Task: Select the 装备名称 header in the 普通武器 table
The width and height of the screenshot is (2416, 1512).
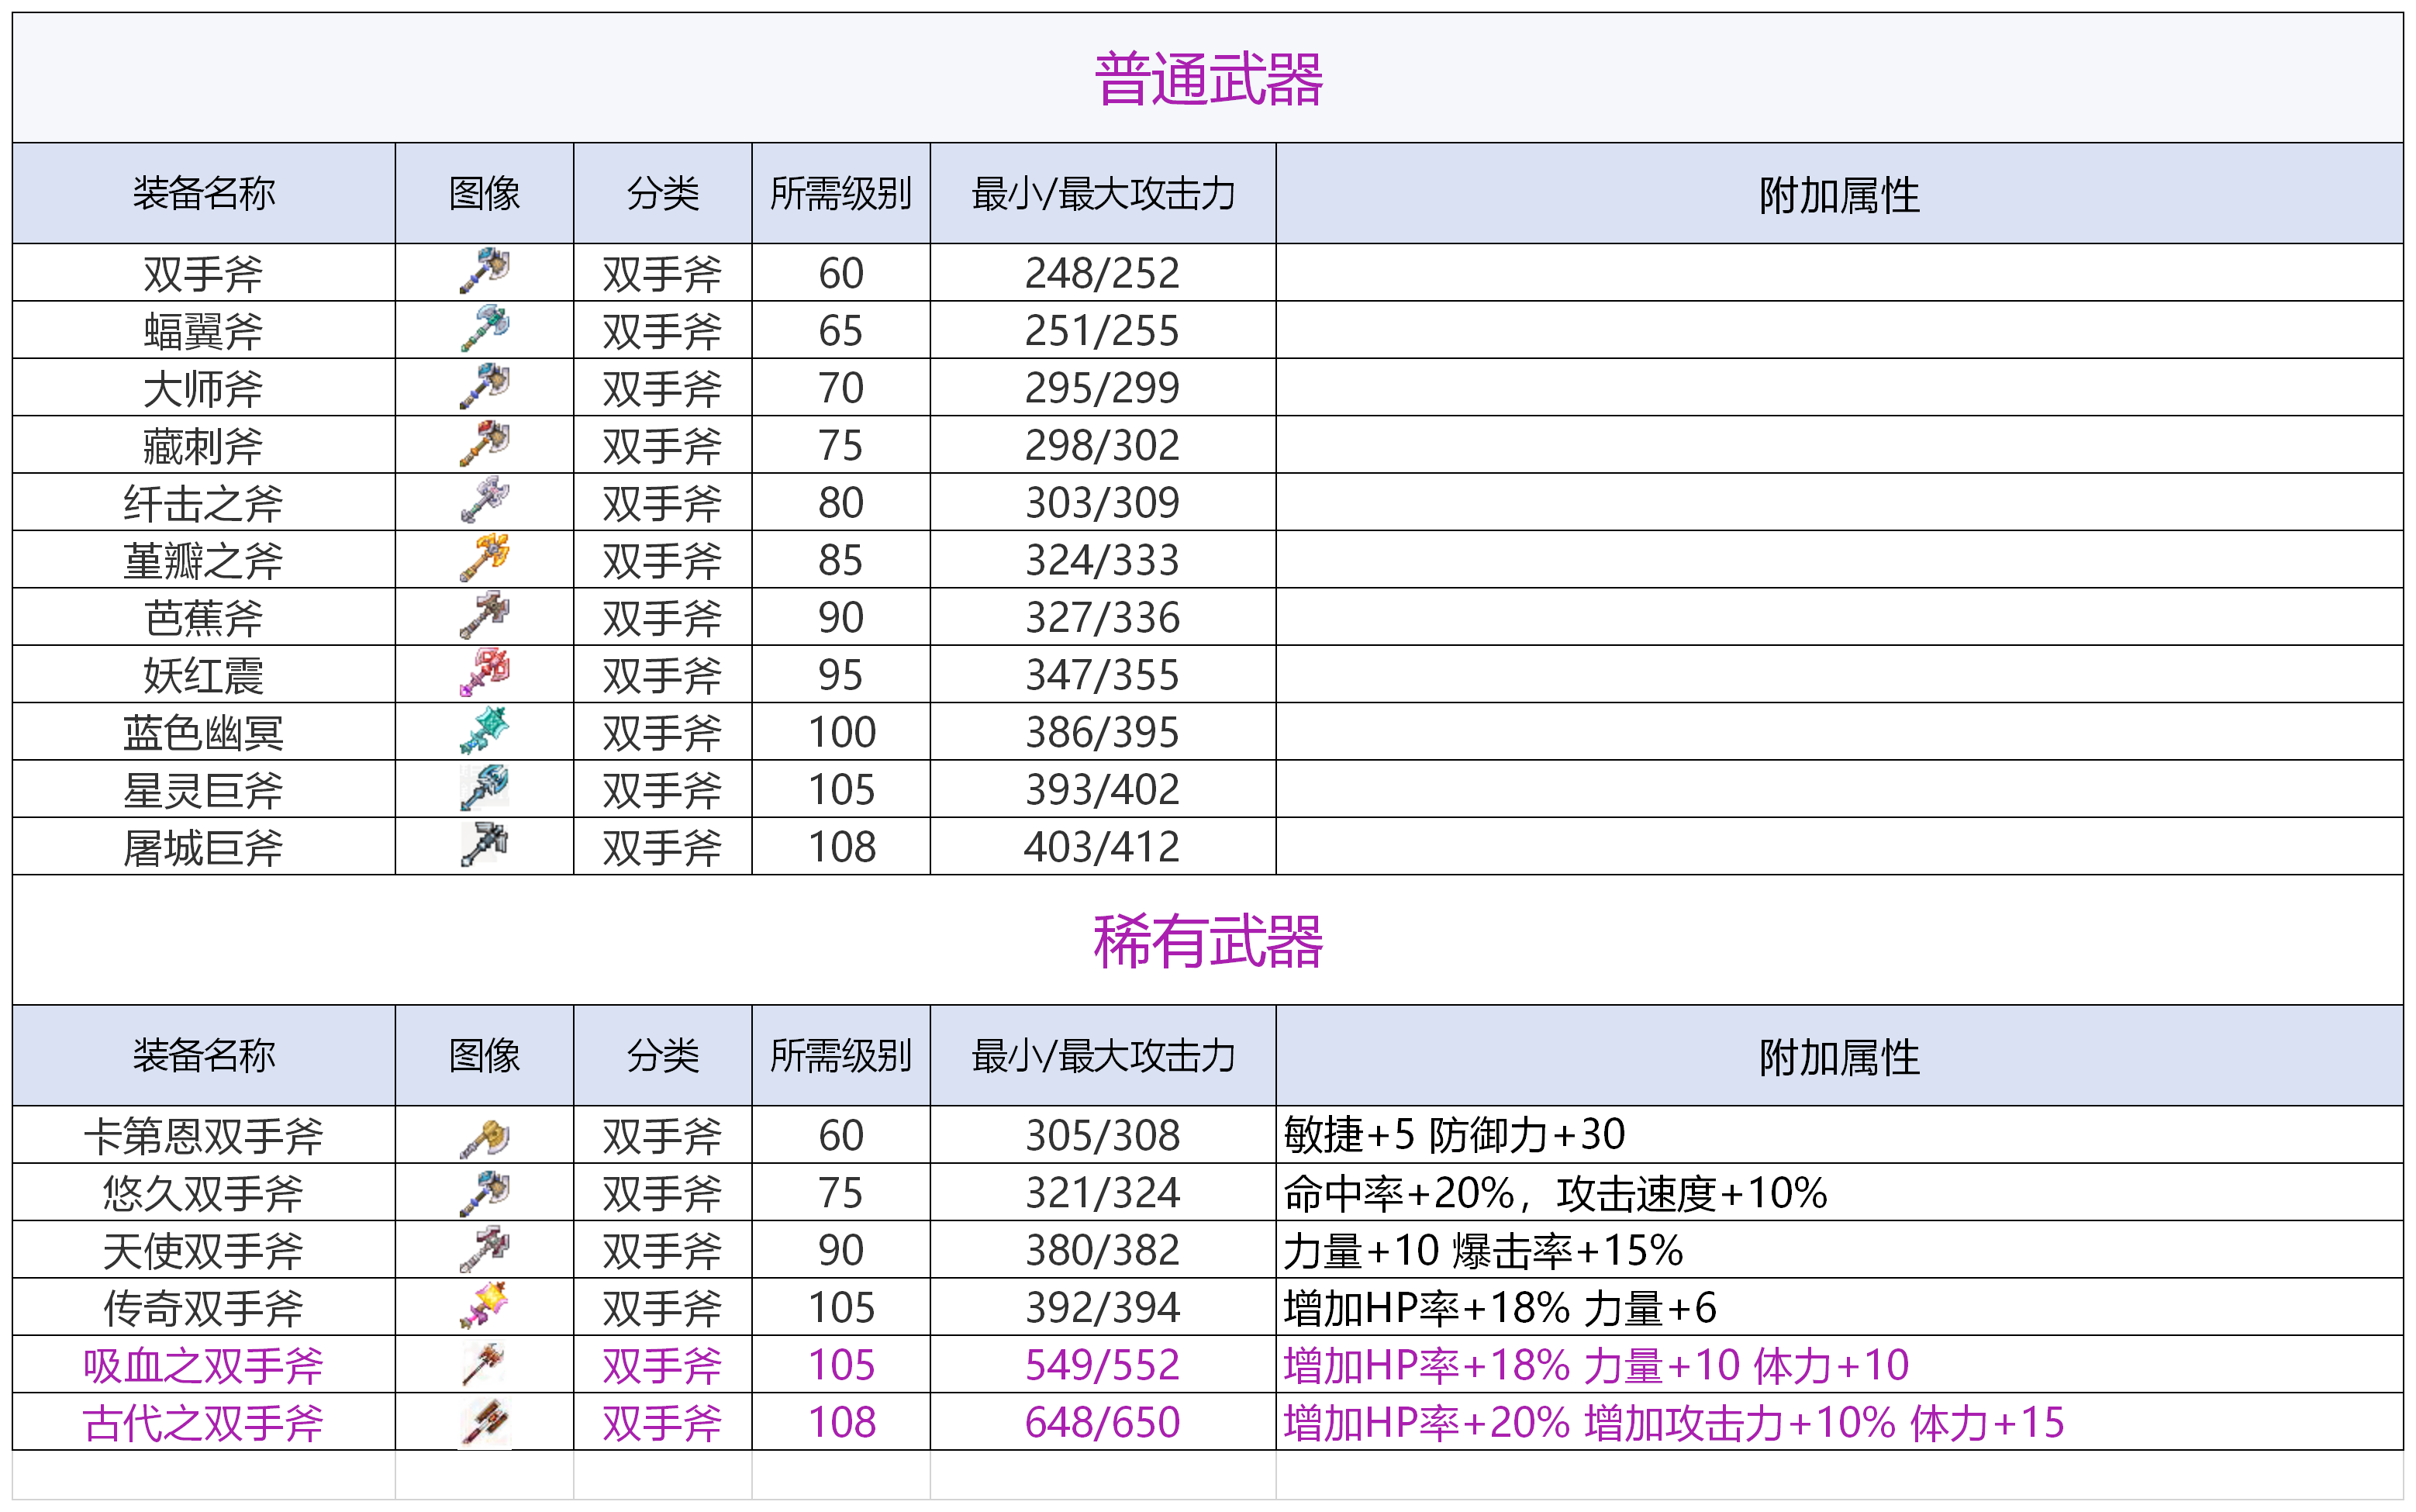Action: (203, 193)
